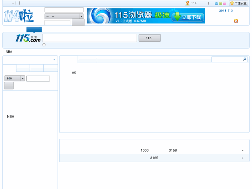
Task: Click the 114啦 site logo
Action: pyautogui.click(x=19, y=16)
